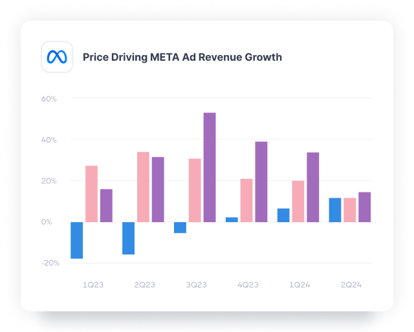
Task: Select the pink bar for 1Q23
Action: coord(91,194)
